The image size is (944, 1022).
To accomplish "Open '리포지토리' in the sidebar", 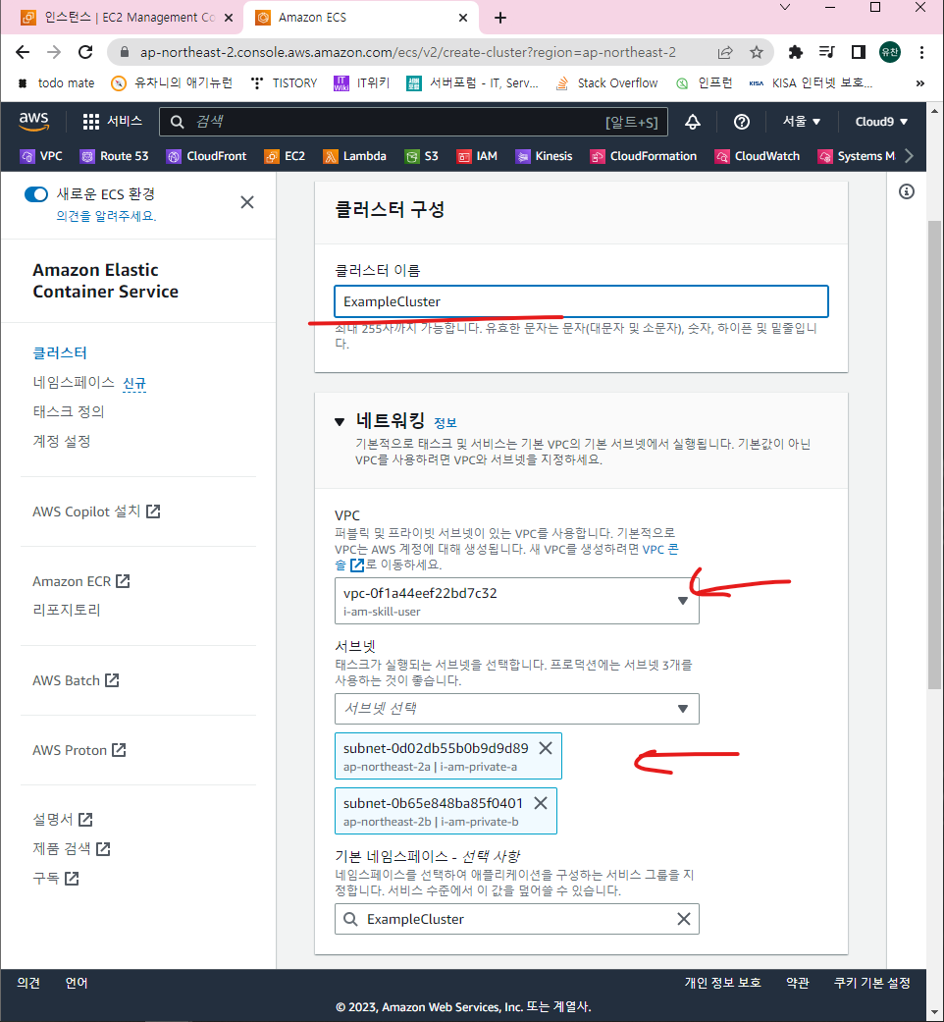I will click(x=67, y=610).
